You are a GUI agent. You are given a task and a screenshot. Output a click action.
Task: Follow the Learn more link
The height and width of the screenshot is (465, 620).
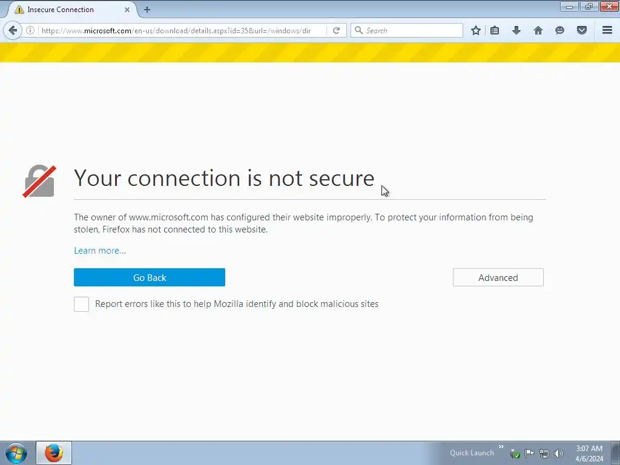[x=100, y=251]
